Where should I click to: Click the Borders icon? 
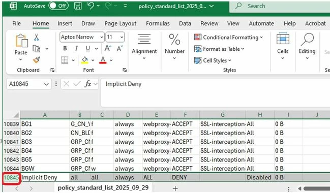coord(65,60)
